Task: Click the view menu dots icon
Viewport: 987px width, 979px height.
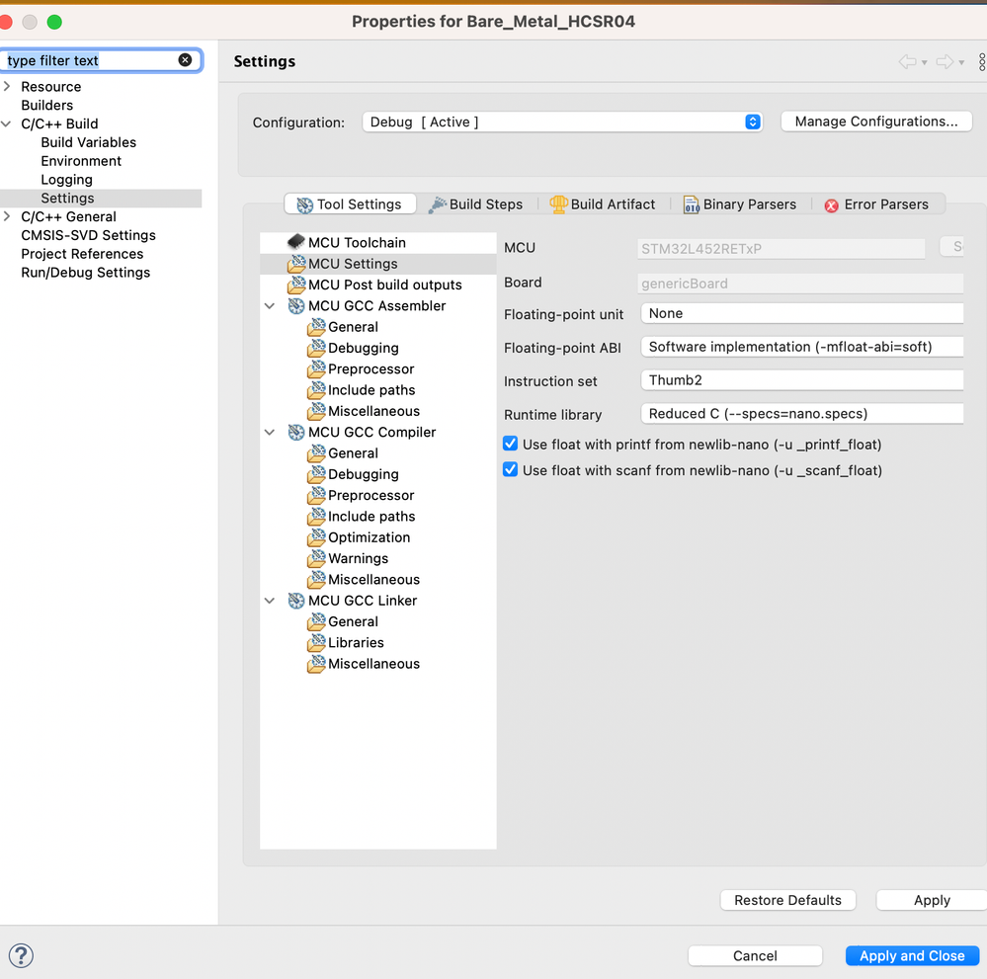Action: pyautogui.click(x=982, y=61)
